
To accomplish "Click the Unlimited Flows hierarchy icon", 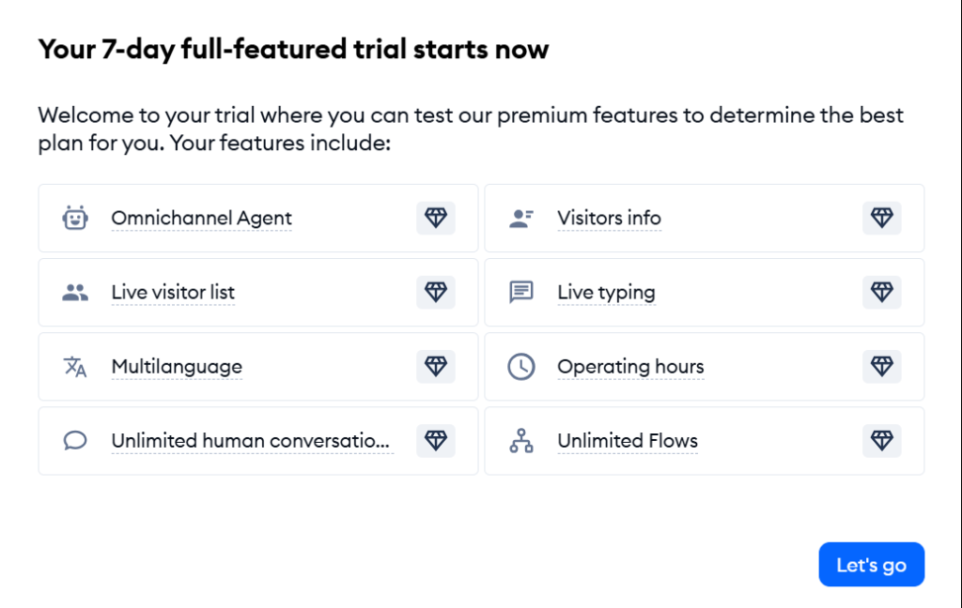I will (x=520, y=441).
